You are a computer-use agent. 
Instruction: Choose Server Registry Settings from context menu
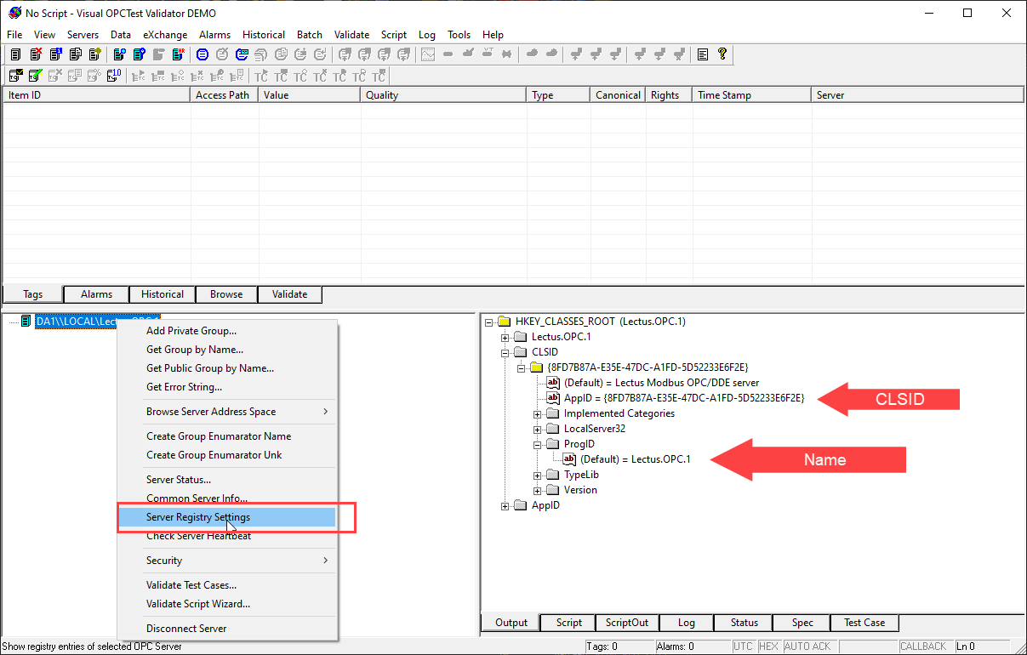pyautogui.click(x=227, y=517)
